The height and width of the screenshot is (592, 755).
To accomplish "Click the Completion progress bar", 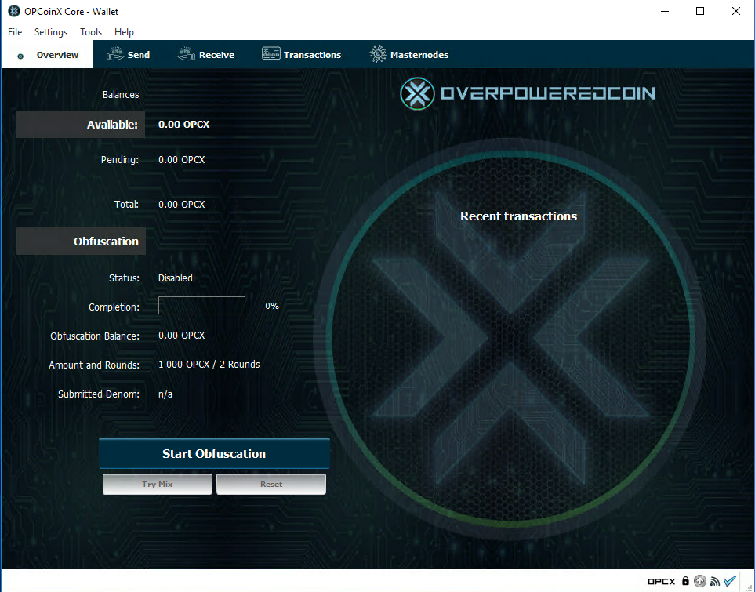I will 201,305.
